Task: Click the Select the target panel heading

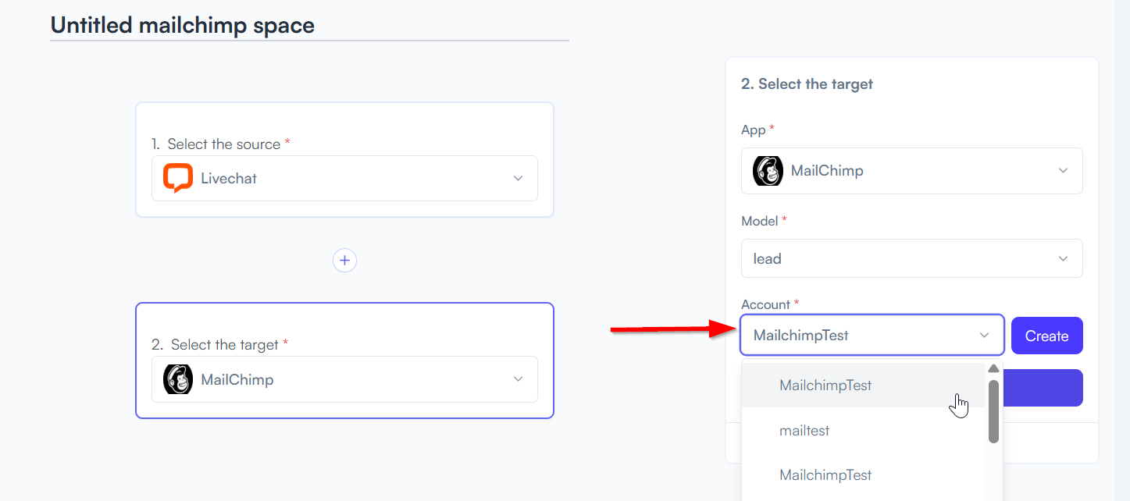Action: click(x=807, y=83)
